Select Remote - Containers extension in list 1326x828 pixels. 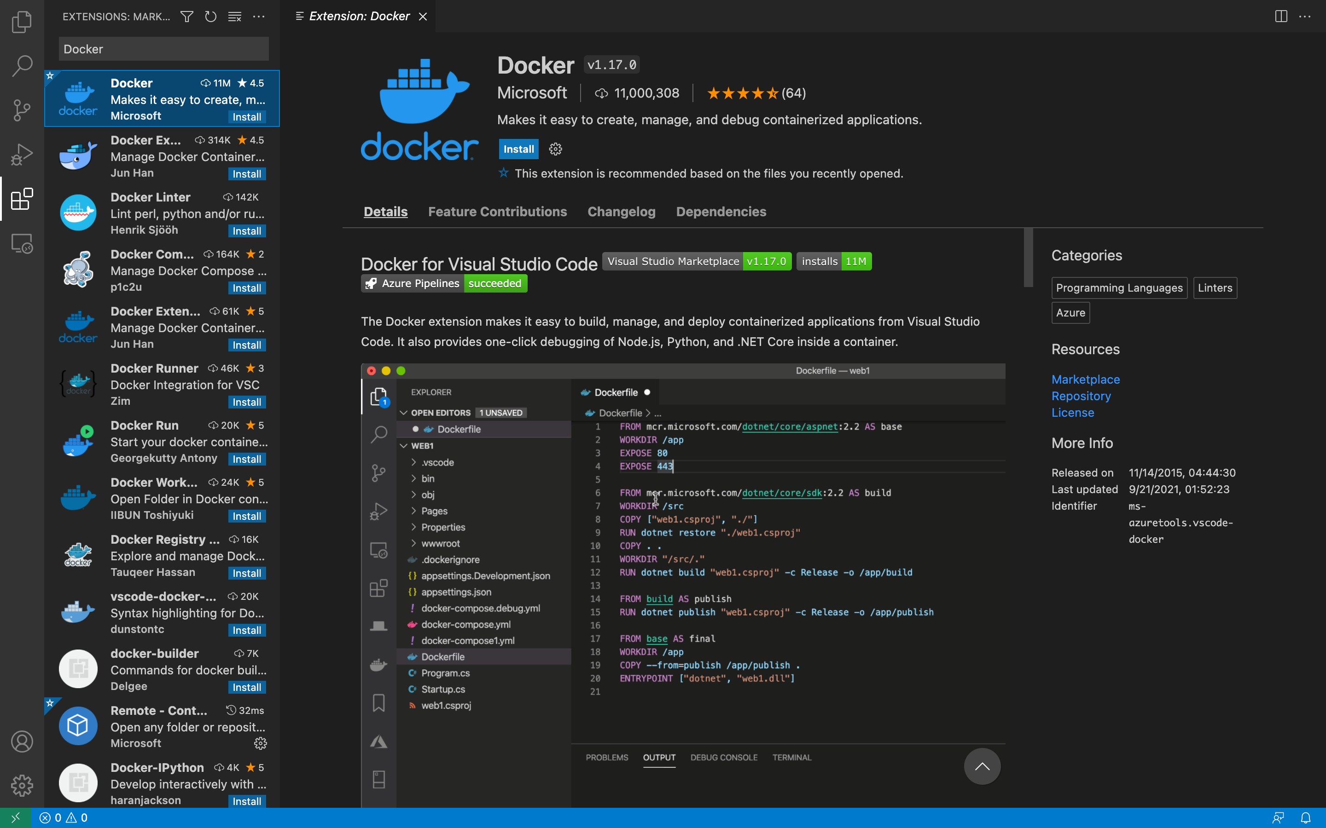tap(162, 726)
